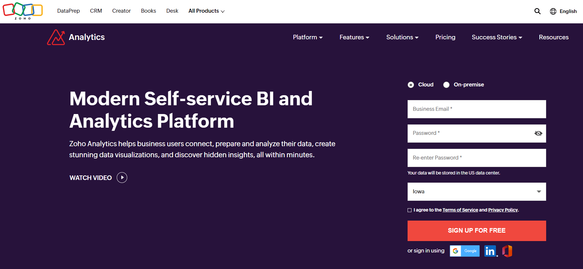Click SIGN UP FOR FREE button

(x=477, y=231)
